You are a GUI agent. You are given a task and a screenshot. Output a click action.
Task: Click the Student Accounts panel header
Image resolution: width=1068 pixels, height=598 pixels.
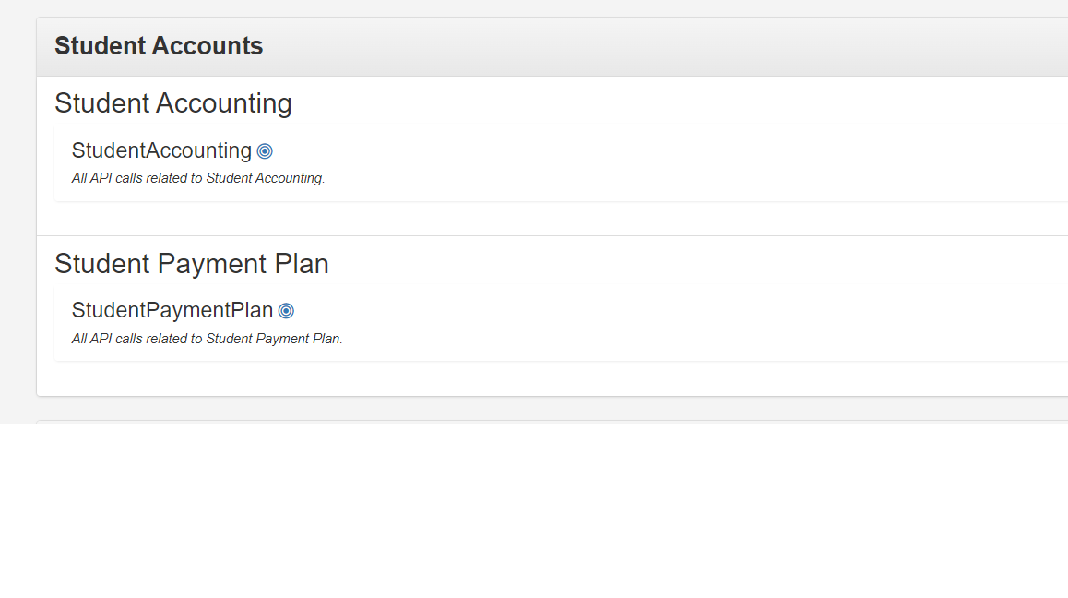(552, 46)
